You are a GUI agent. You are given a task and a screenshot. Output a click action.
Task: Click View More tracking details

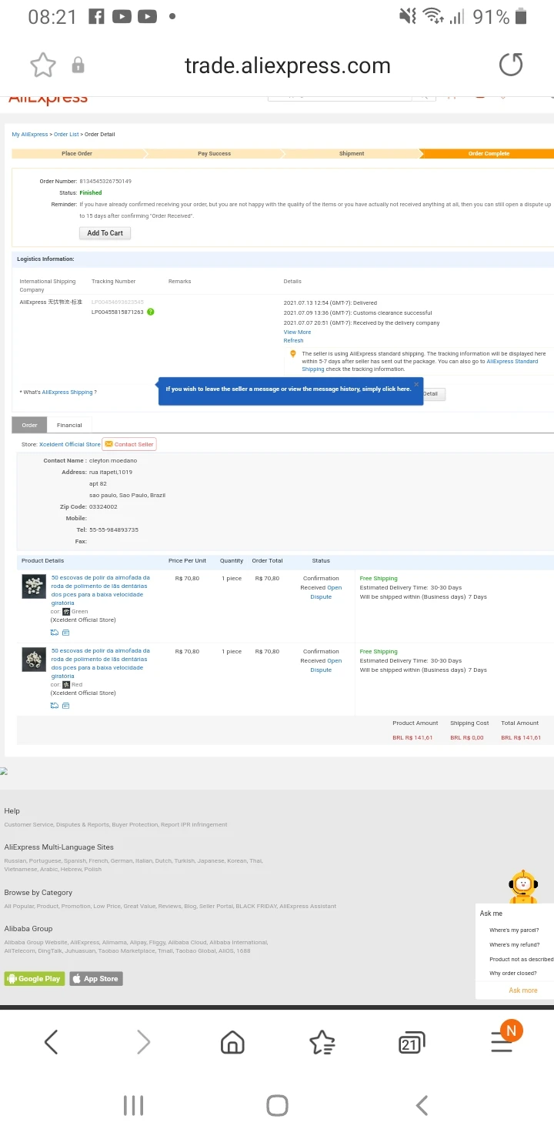coord(297,332)
